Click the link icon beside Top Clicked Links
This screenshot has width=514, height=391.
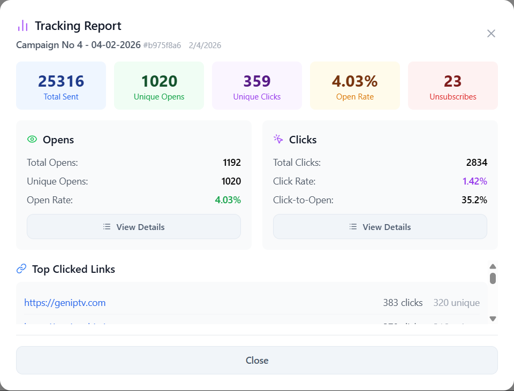[21, 269]
